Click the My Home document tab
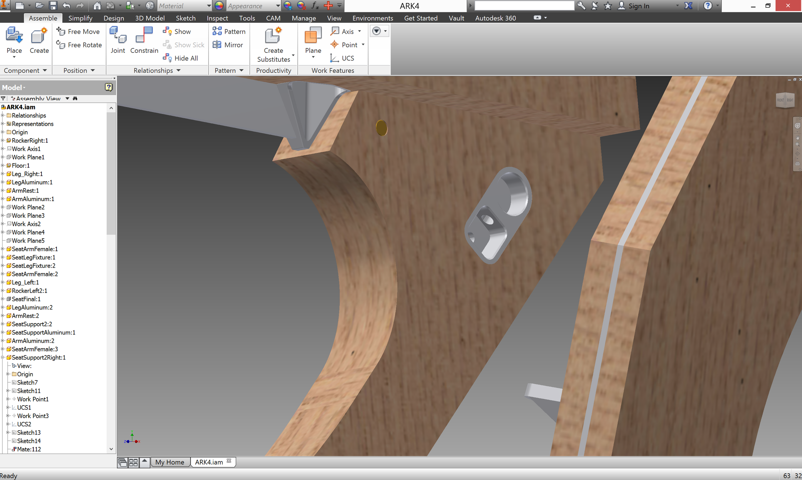Screen dimensions: 802x480 [x=169, y=462]
